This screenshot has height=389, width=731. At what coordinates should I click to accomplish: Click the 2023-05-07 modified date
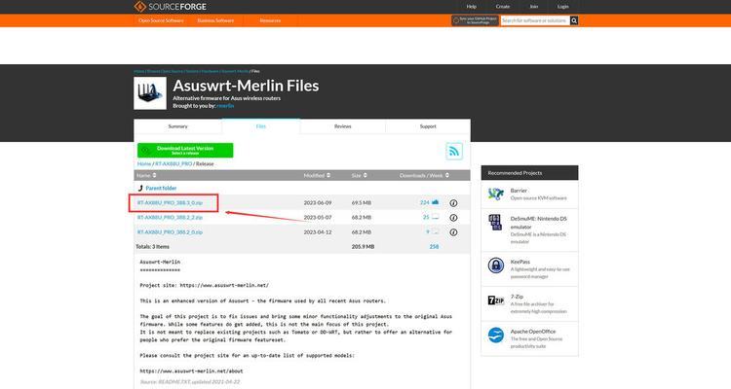(318, 217)
